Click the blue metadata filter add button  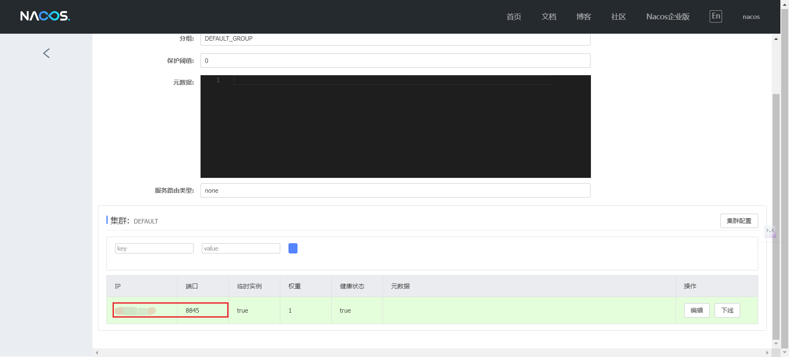tap(293, 248)
